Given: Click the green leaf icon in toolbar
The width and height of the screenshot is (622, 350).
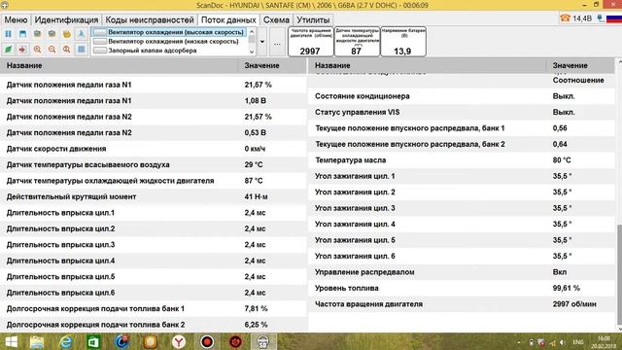Looking at the screenshot, I should click(x=8, y=50).
